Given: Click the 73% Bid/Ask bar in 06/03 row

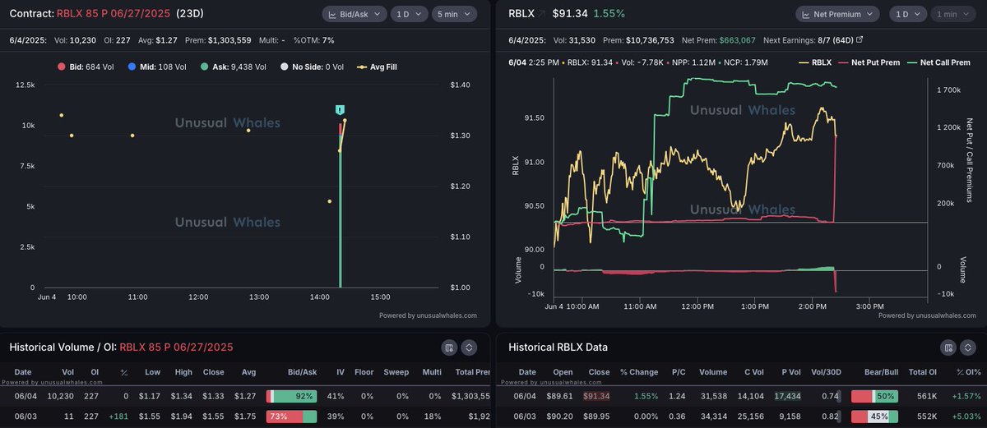Looking at the screenshot, I should click(292, 416).
